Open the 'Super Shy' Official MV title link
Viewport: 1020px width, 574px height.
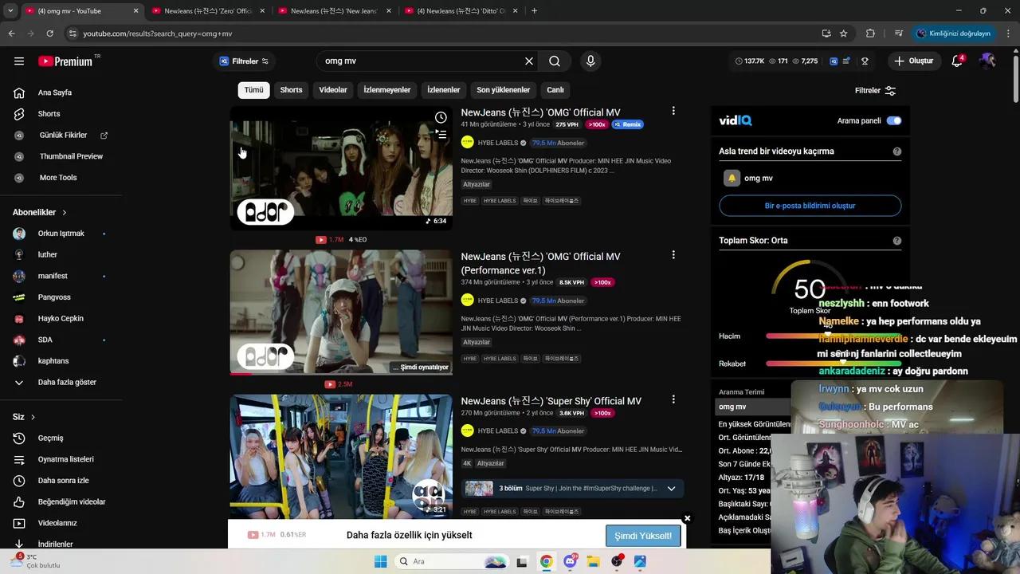click(x=551, y=401)
